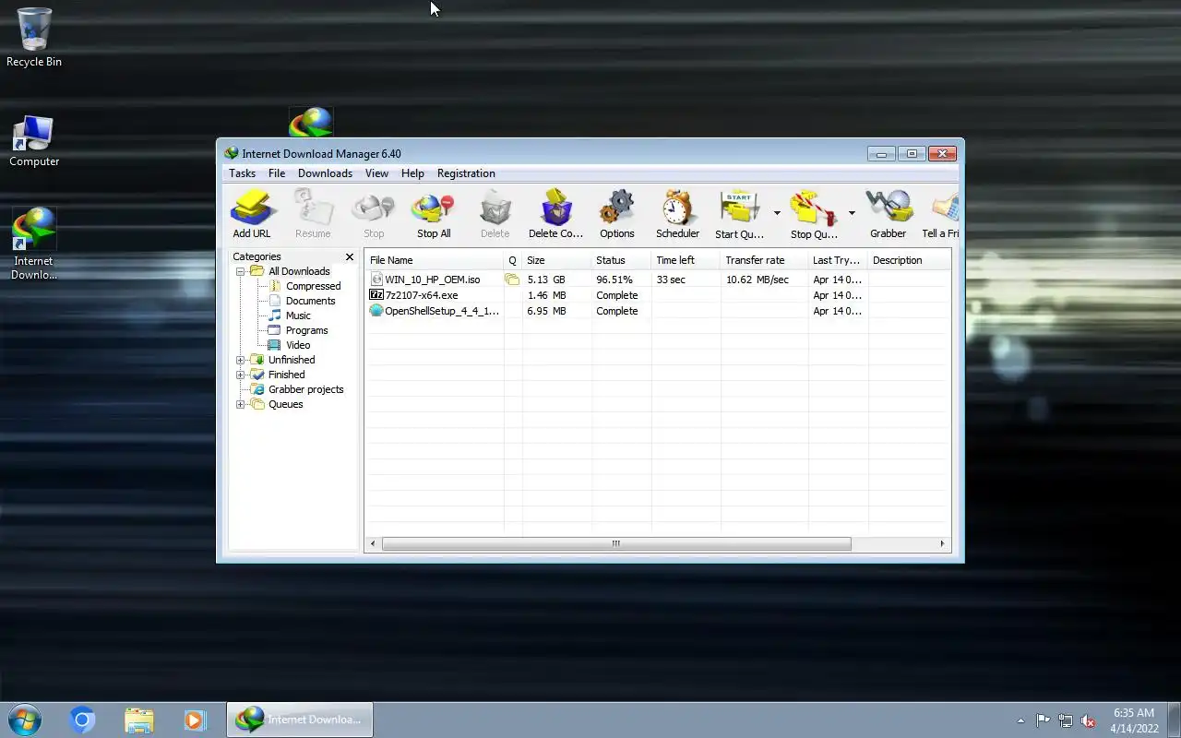Open the Options gear icon

click(x=616, y=214)
